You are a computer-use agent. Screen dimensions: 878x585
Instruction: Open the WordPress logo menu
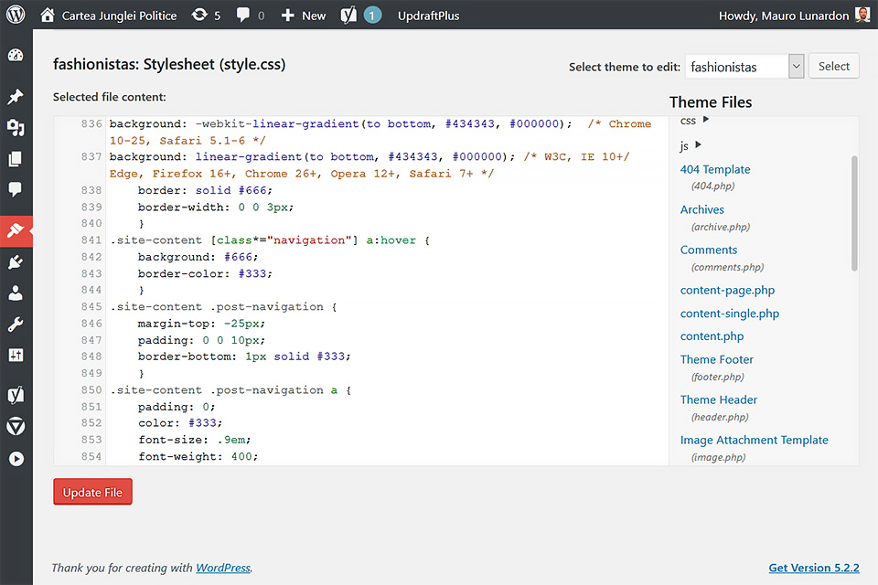[16, 16]
